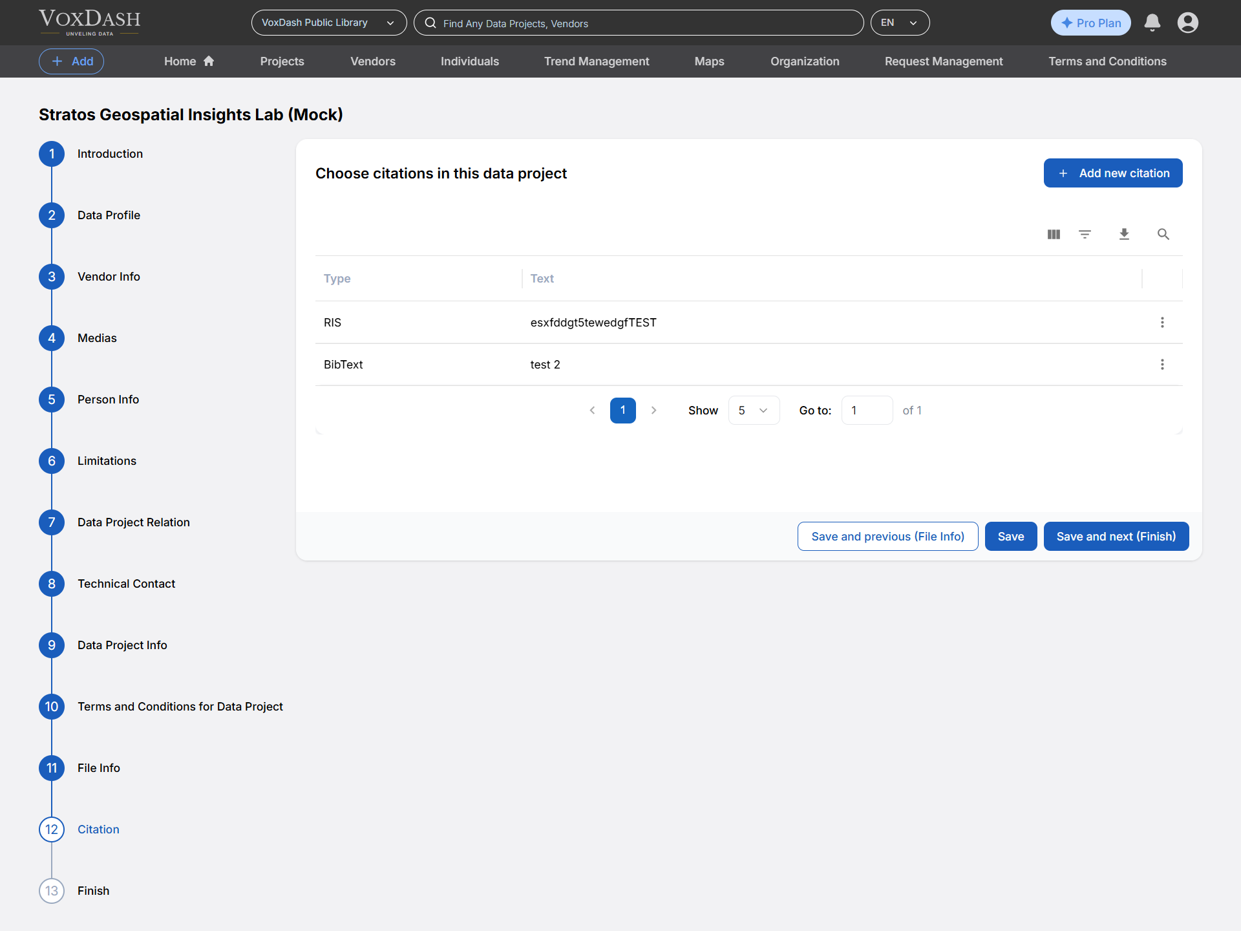The height and width of the screenshot is (931, 1241).
Task: Open the Trend Management menu item
Action: point(596,61)
